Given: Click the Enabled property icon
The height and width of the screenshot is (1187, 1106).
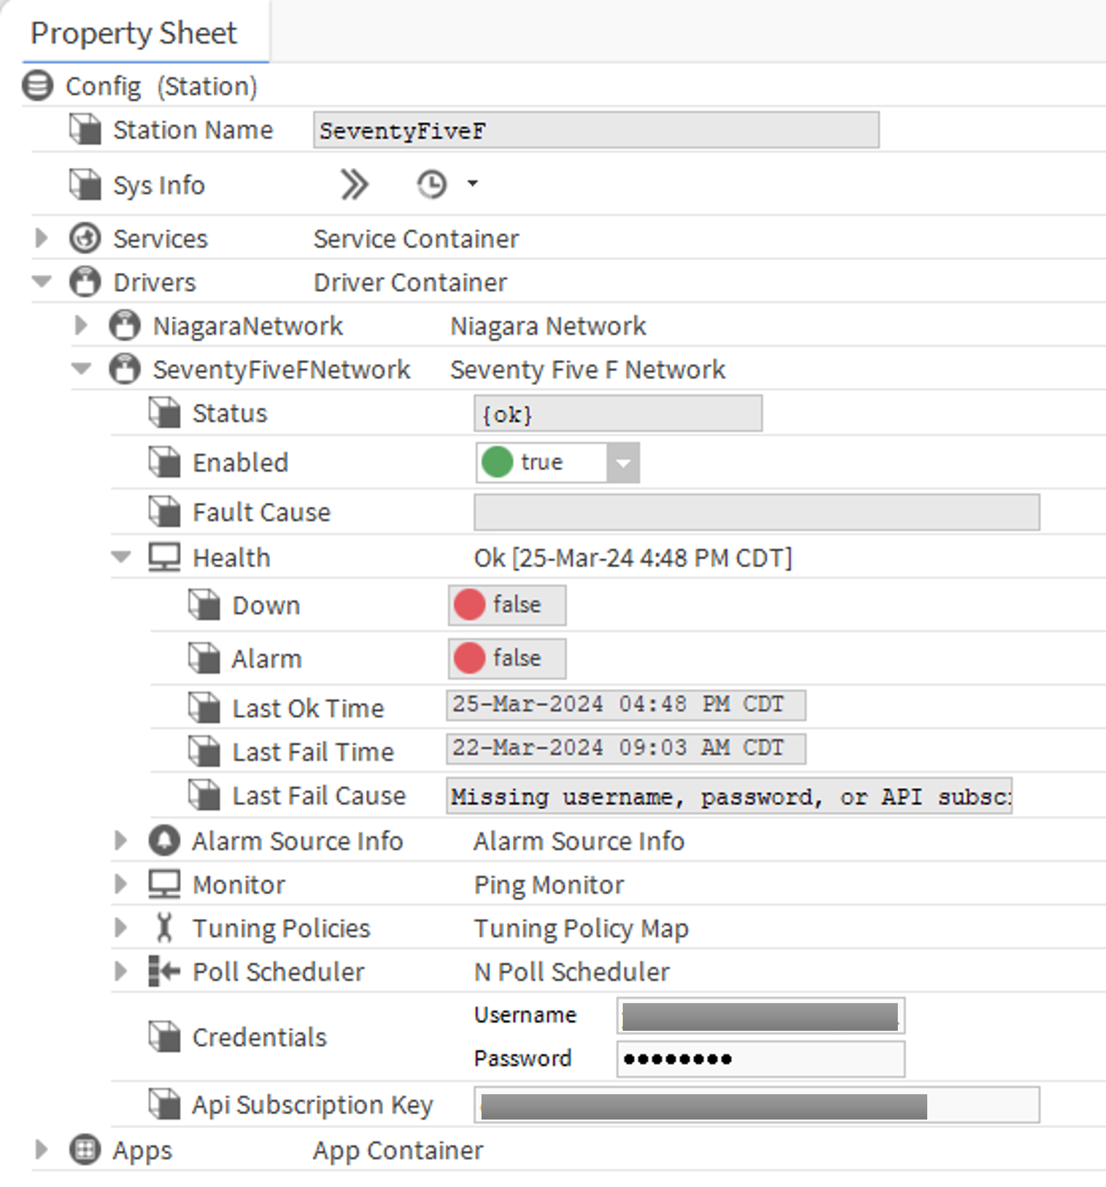Looking at the screenshot, I should point(165,463).
